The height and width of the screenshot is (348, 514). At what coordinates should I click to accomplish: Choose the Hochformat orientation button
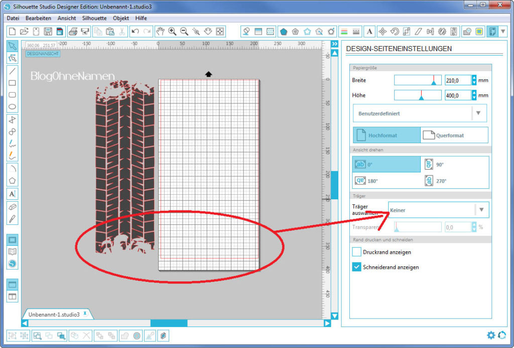point(387,135)
